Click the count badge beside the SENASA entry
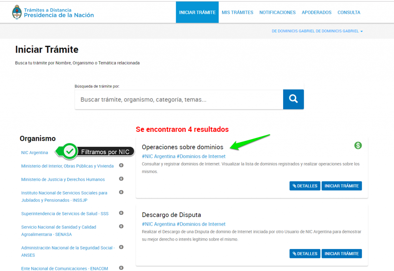The height and width of the screenshot is (271, 394). 121,226
